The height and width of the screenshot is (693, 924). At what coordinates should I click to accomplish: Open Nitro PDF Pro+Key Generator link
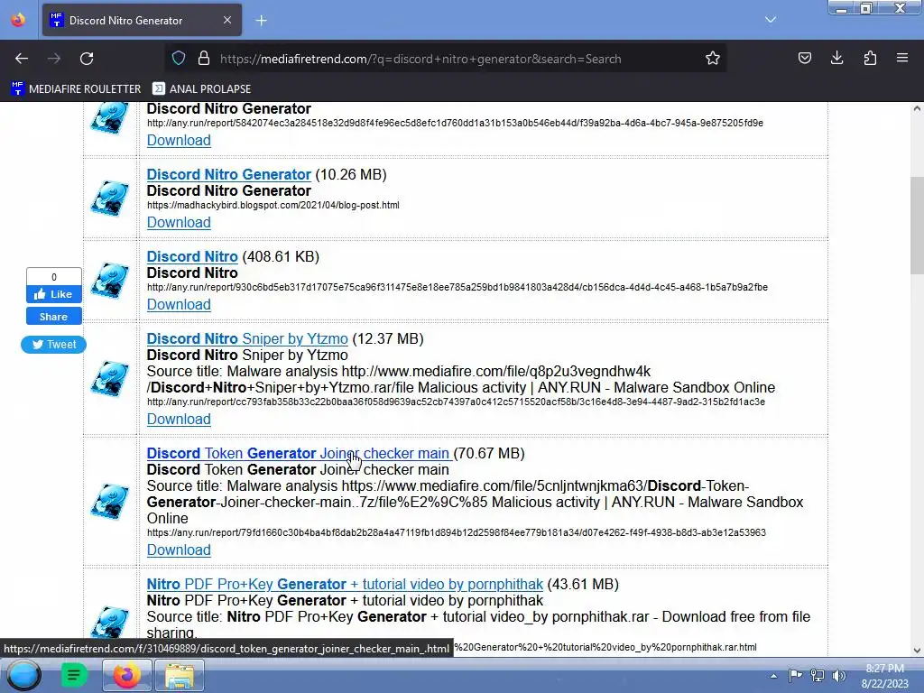coord(345,584)
